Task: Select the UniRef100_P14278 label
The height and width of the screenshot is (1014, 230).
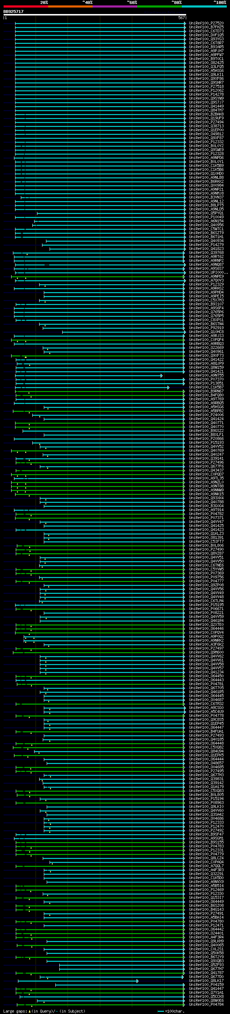Action: 206,95
